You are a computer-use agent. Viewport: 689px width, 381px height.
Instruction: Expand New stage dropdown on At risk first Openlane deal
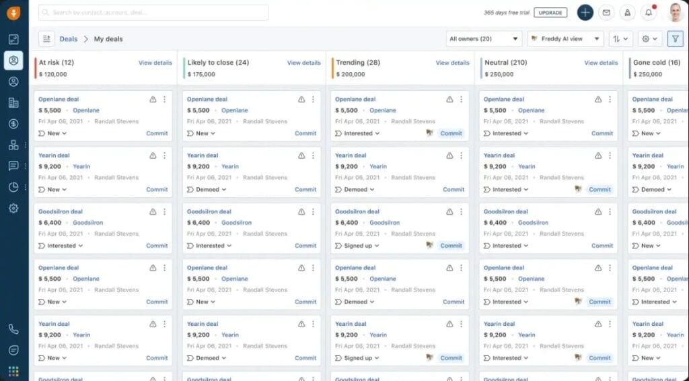(52, 133)
